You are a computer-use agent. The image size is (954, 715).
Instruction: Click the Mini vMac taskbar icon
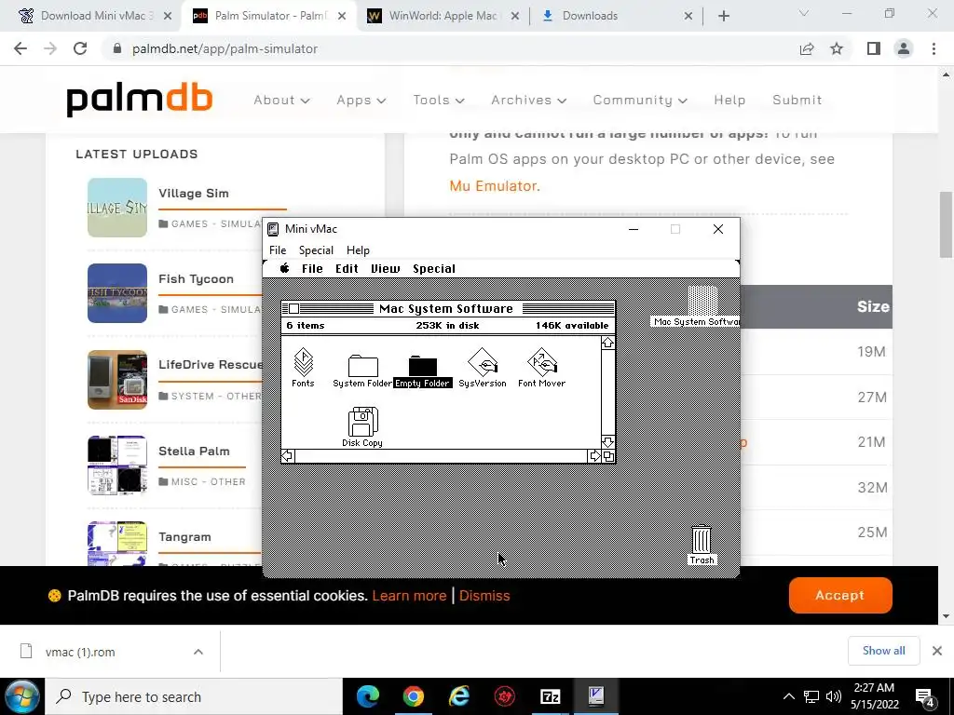595,696
